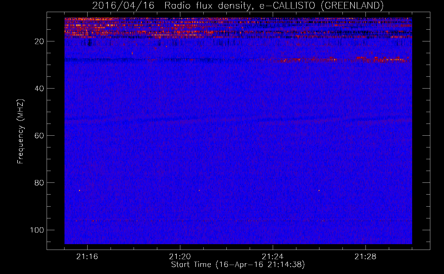Click the 21:20 time tick label
Screen dimensions: 444x274
click(x=180, y=257)
